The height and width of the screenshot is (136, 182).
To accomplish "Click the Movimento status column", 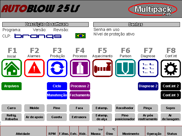I will (x=131, y=131).
